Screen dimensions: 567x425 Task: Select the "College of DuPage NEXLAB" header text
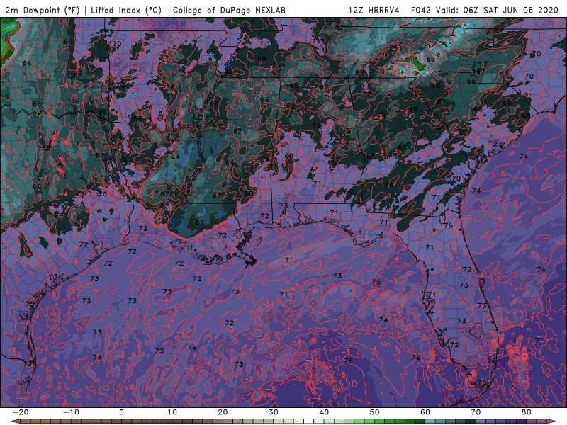[229, 10]
